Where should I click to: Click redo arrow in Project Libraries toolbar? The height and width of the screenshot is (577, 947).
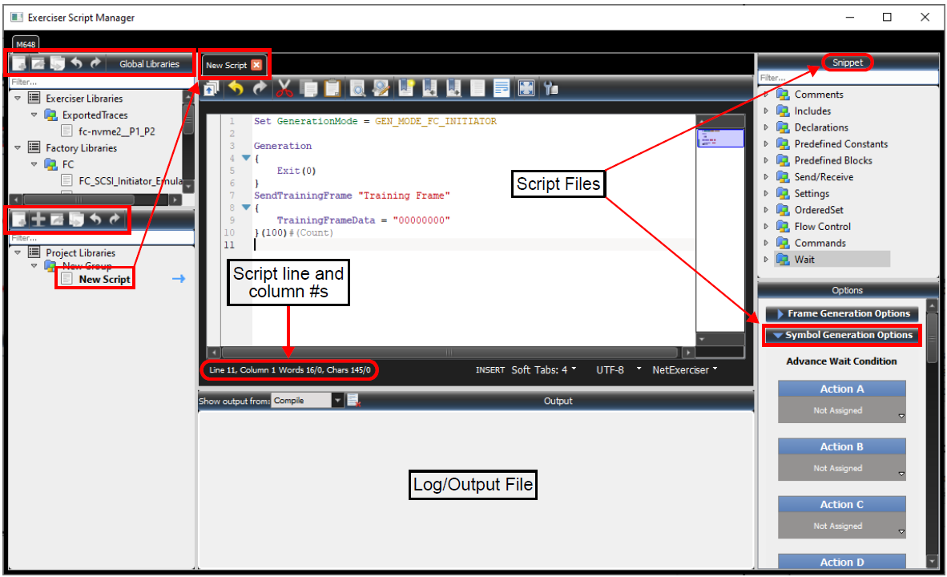[115, 219]
